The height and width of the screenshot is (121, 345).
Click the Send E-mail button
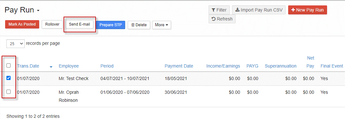79,24
